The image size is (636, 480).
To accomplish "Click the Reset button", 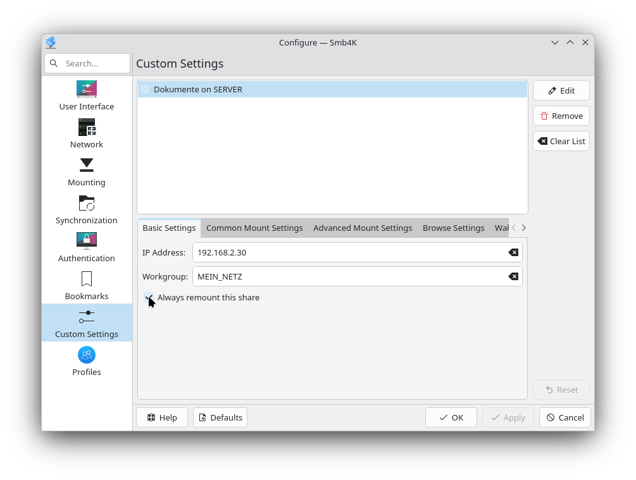I will tap(561, 390).
